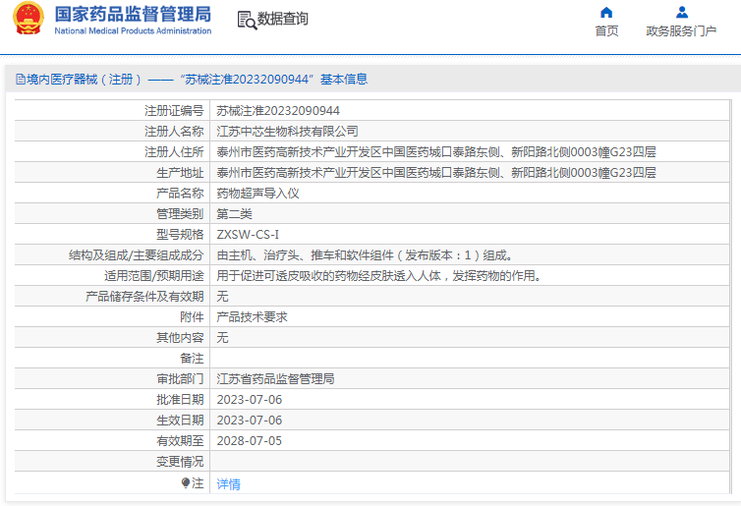The height and width of the screenshot is (506, 741).
Task: Click the 有效期至 row label
Action: point(180,441)
